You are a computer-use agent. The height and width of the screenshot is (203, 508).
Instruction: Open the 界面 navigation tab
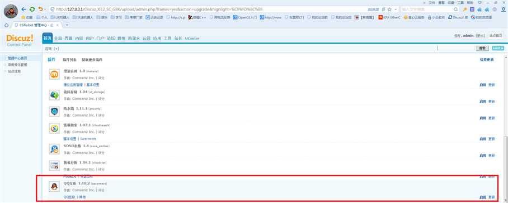tap(68, 38)
